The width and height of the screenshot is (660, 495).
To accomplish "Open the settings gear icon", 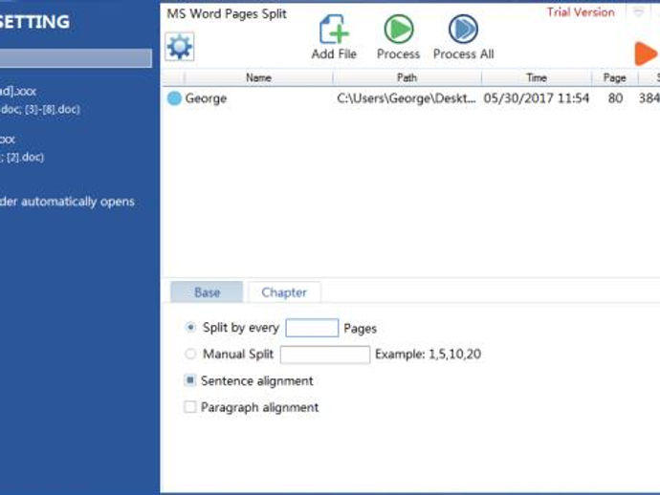I will 180,47.
